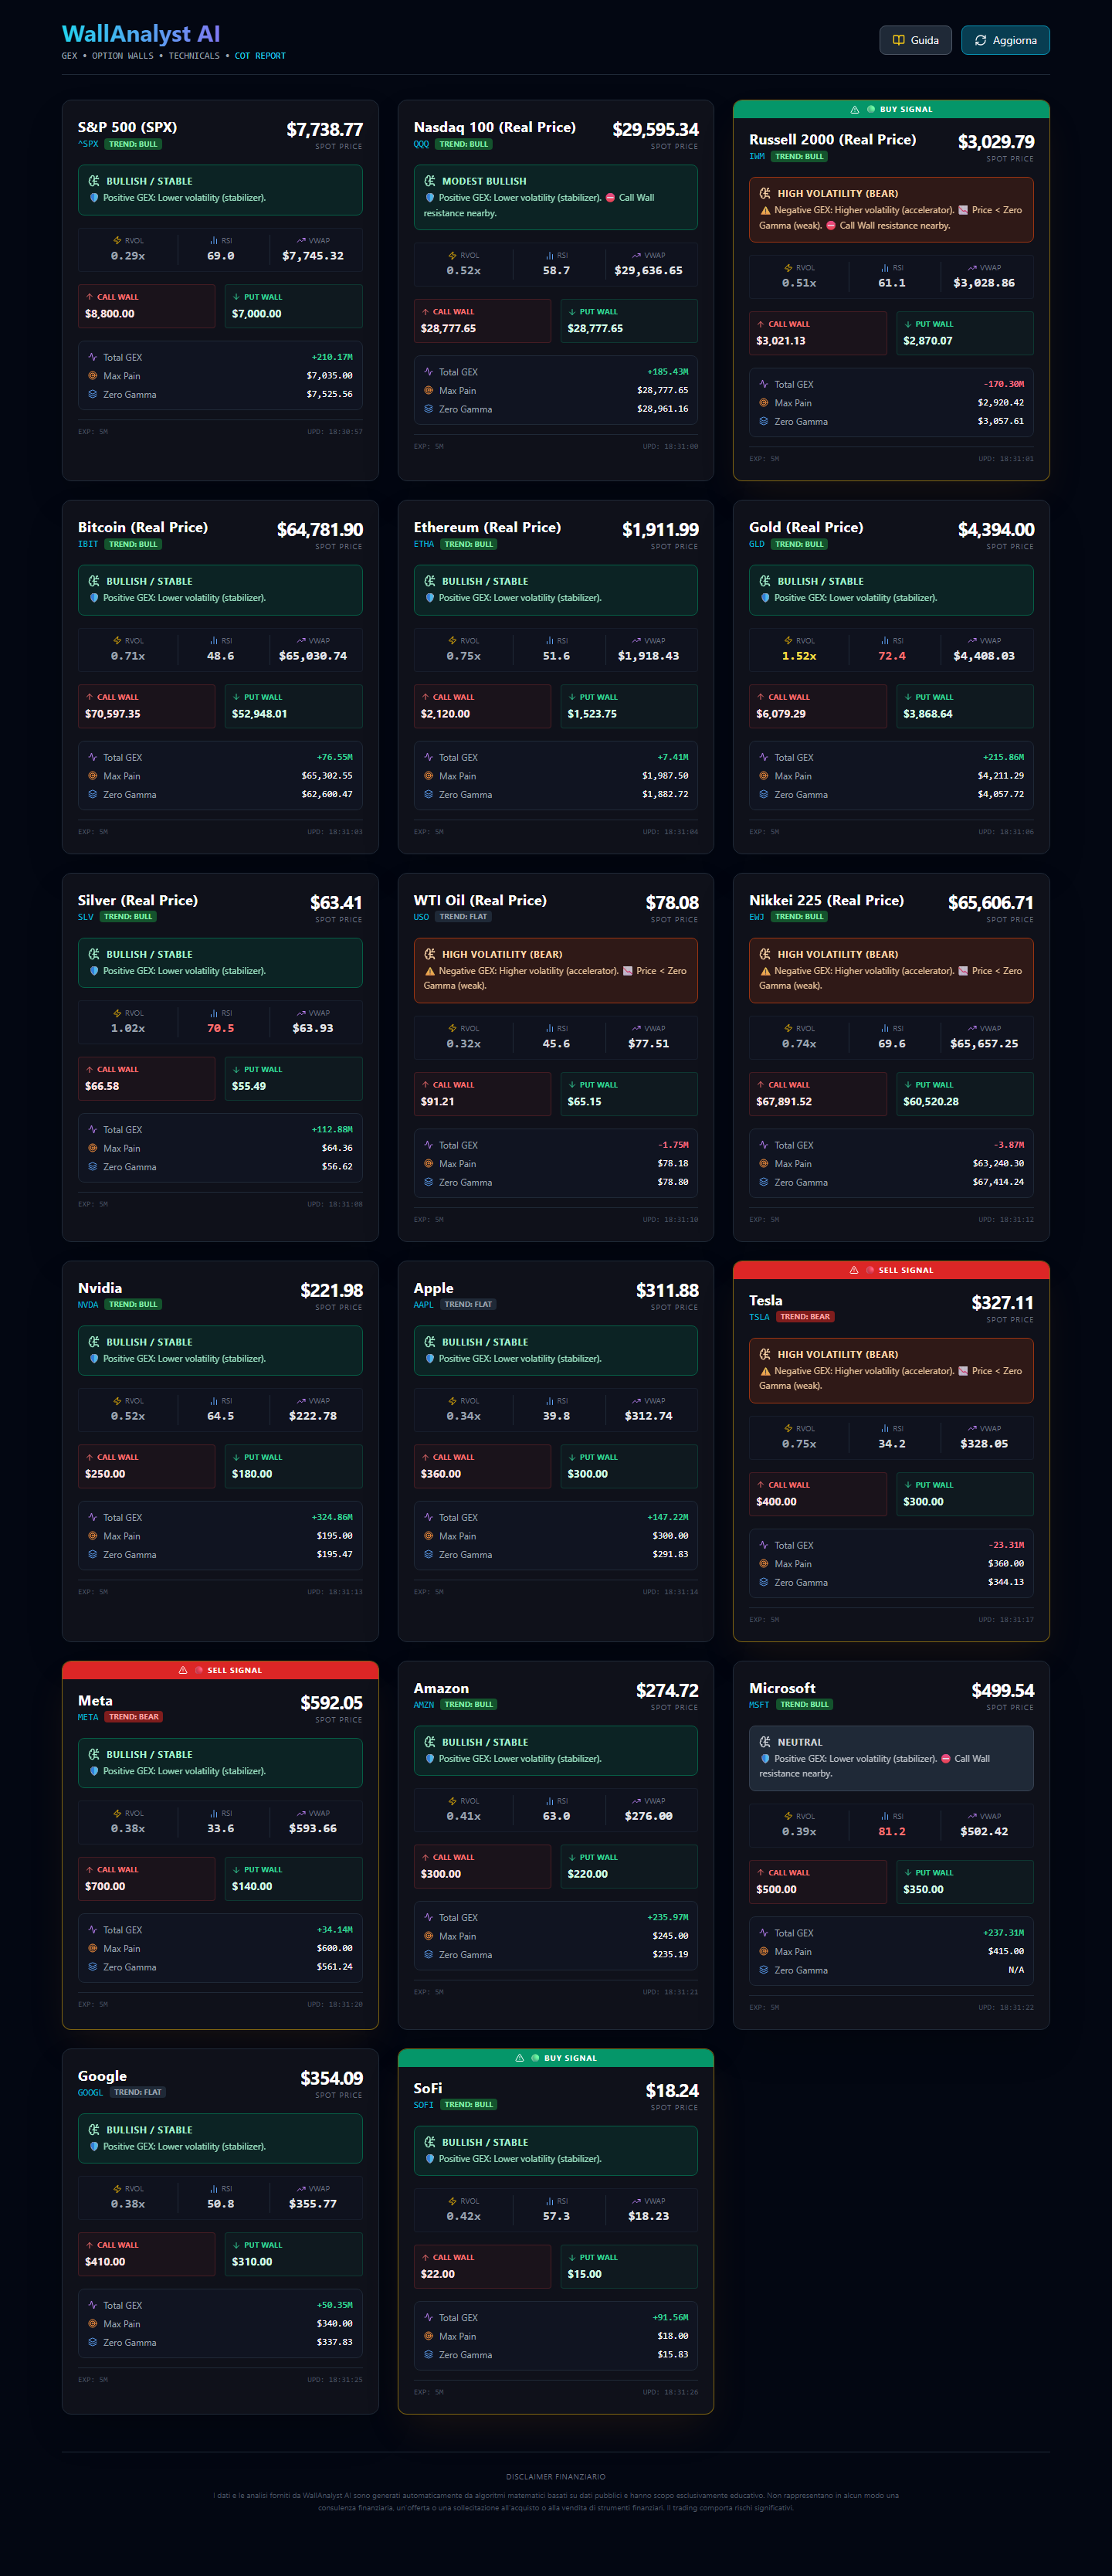Click the Aggiorna refresh button
1112x2576 pixels.
pos(1005,40)
